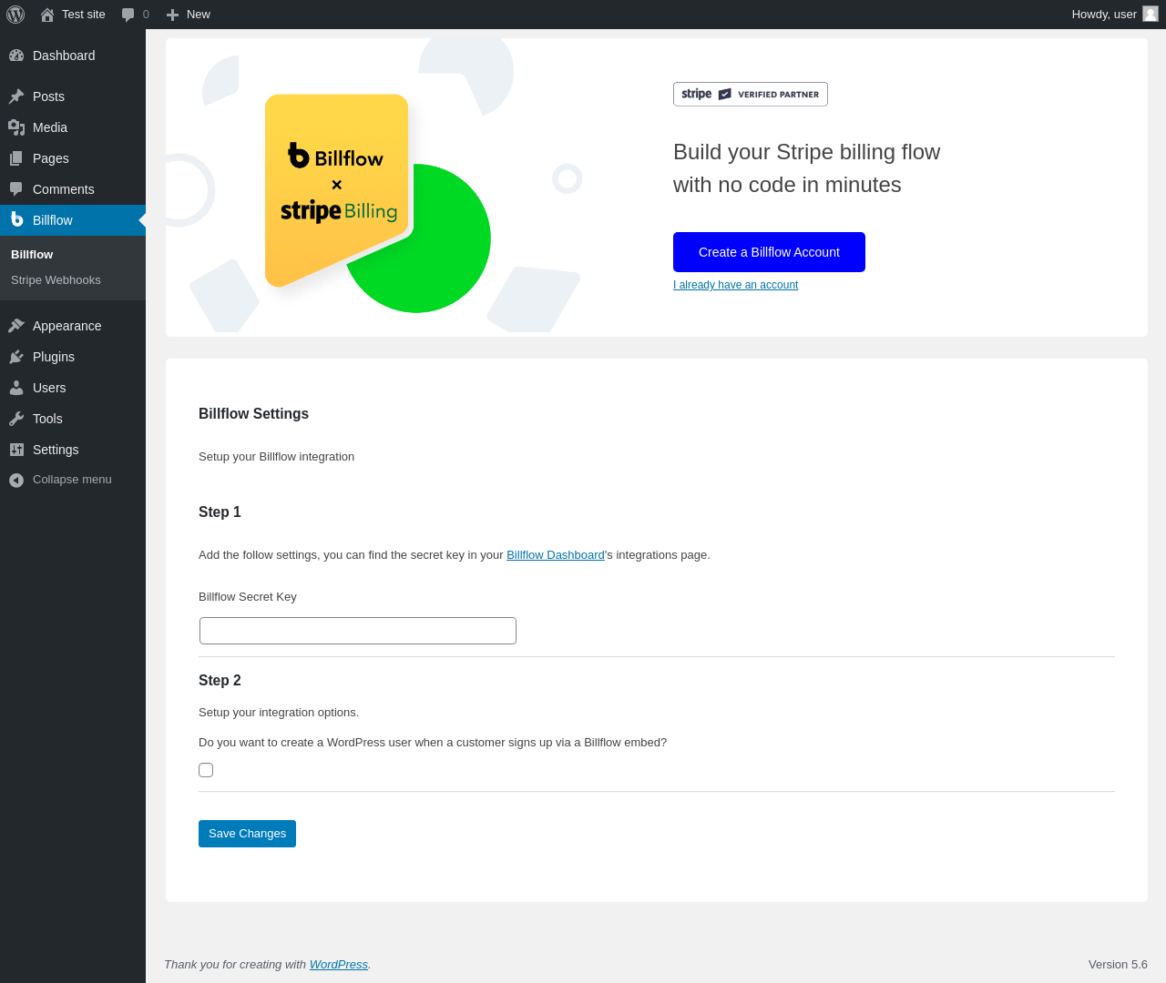Open the WordPress footer link

[339, 965]
